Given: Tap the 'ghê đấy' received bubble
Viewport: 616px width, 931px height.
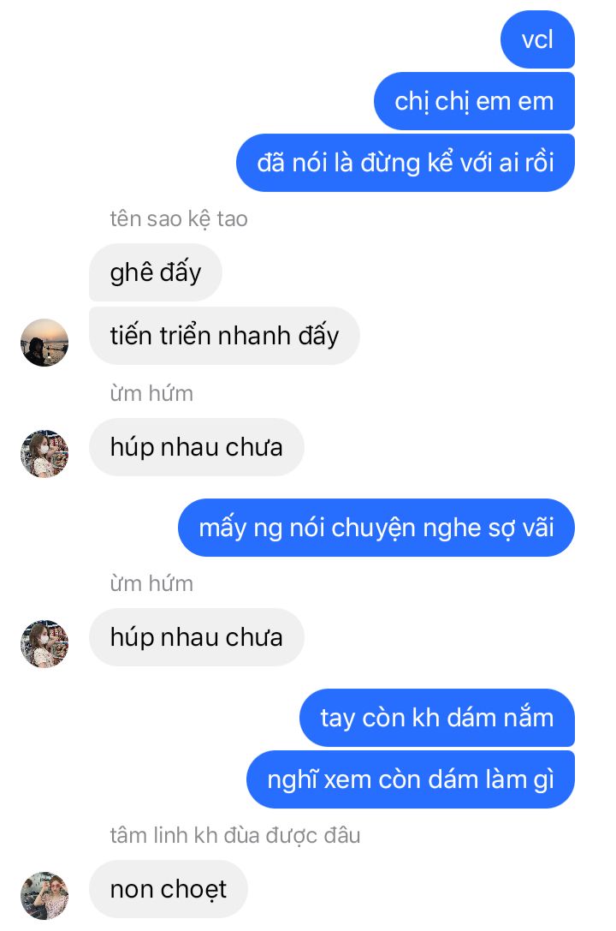Looking at the screenshot, I should tap(156, 272).
